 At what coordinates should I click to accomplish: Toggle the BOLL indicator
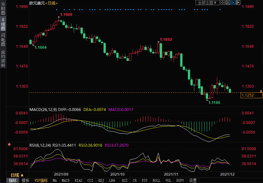[x=156, y=180]
